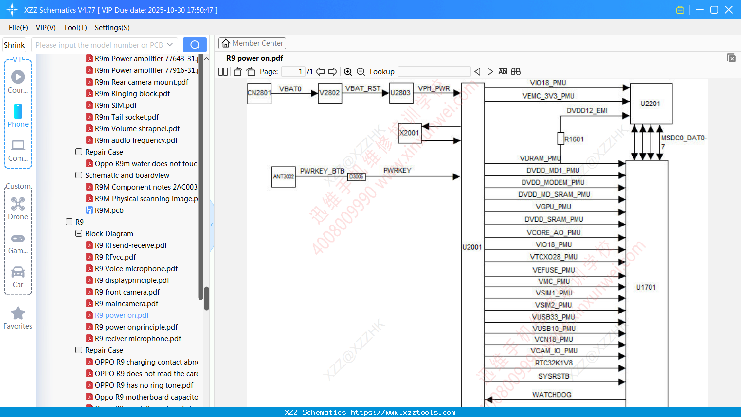Open Favorites star in the sidebar
Viewport: 741px width, 417px height.
[18, 318]
